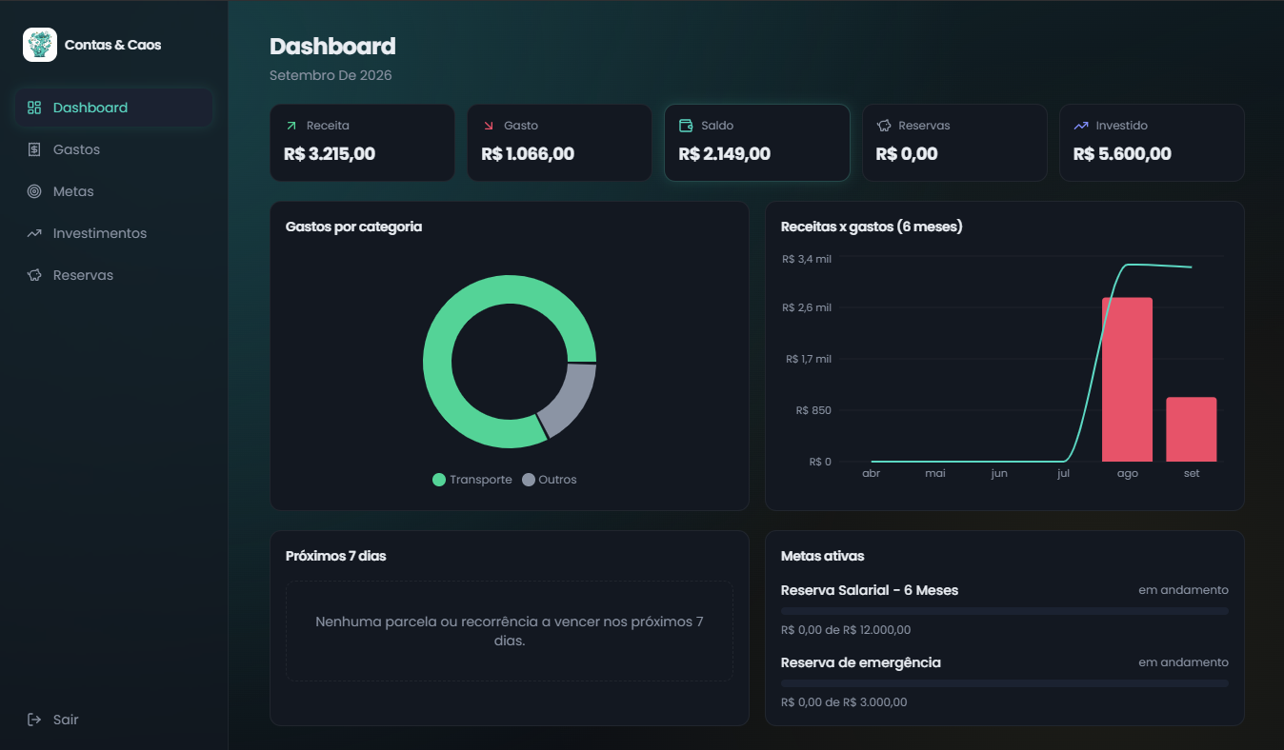Navigate to Investimentos
The height and width of the screenshot is (750, 1284).
pos(114,233)
